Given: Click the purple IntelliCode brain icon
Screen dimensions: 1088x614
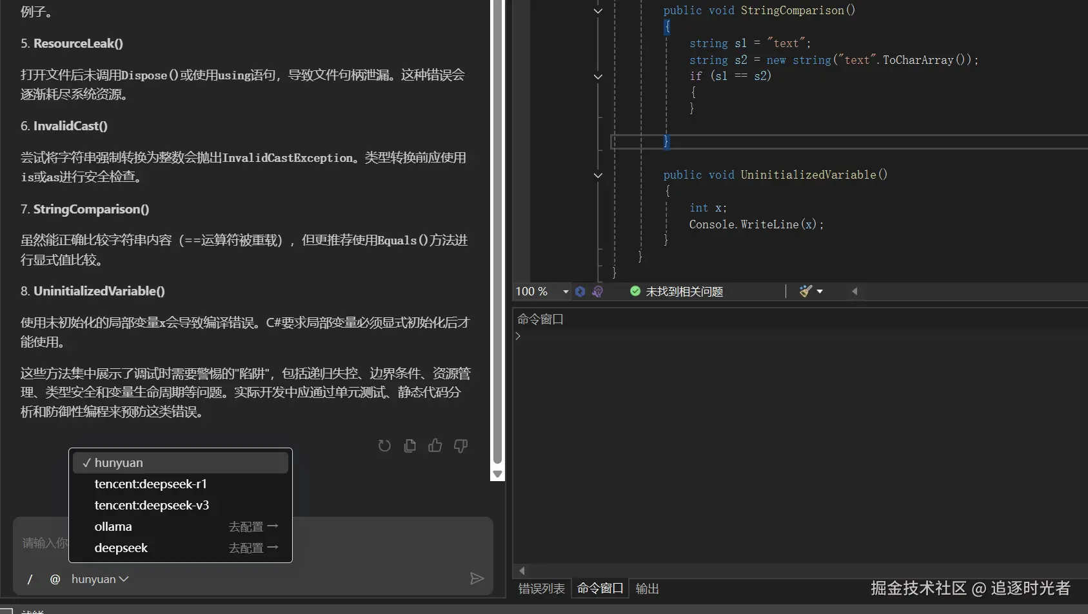Looking at the screenshot, I should [x=597, y=292].
